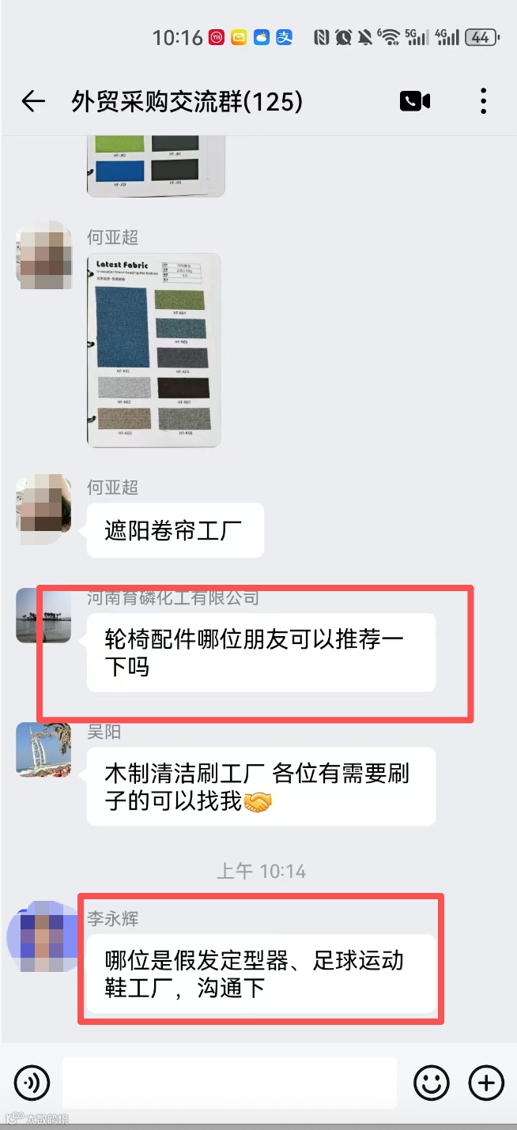This screenshot has height=1130, width=517.
Task: Open the Latest Fabric swatch image
Action: (x=153, y=350)
